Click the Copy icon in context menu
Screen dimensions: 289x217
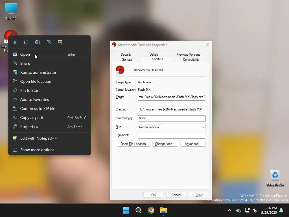click(26, 42)
